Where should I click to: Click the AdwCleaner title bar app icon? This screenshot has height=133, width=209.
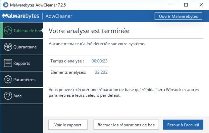6,5
